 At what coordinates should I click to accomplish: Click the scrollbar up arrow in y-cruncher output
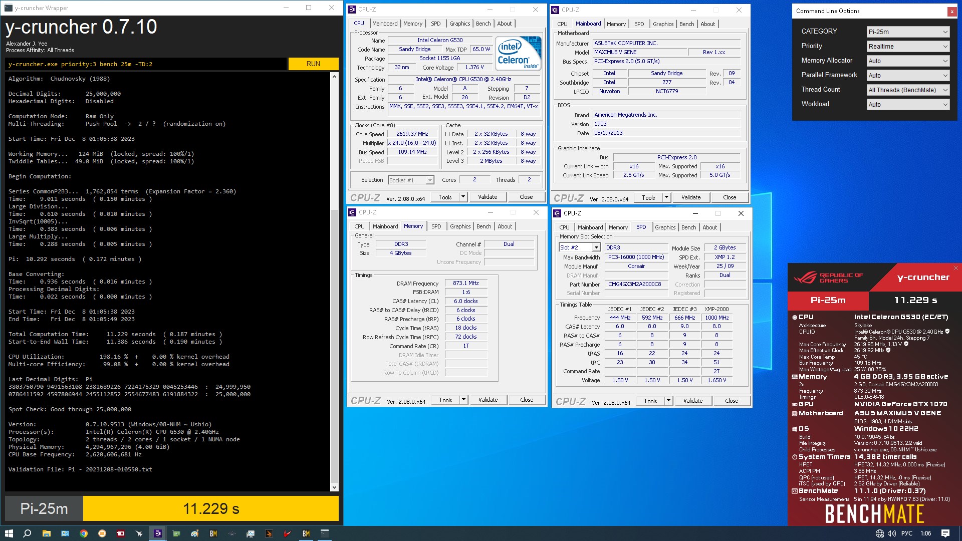pos(334,76)
